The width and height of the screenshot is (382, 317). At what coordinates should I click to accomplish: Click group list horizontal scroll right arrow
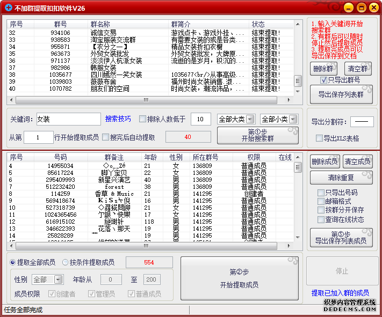coord(289,100)
